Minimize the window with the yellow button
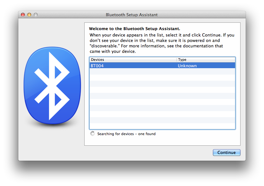The image size is (264, 186). 29,15
